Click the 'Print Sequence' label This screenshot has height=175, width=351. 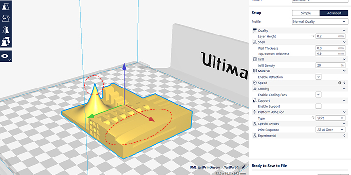click(269, 130)
